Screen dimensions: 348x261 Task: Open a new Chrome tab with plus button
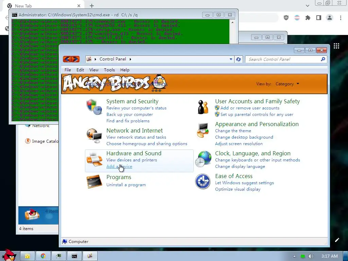[x=92, y=6]
